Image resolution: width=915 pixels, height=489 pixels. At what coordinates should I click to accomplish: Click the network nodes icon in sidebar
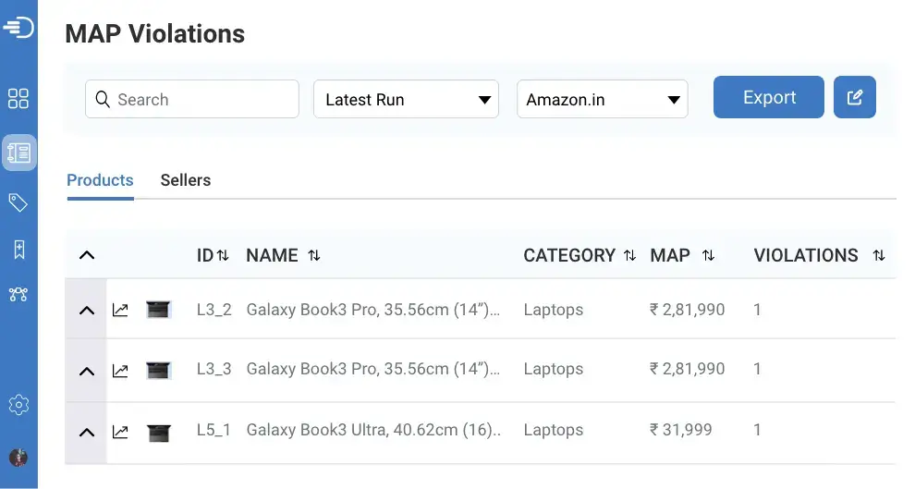click(x=18, y=295)
